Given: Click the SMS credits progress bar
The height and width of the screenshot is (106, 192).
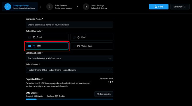Looking at the screenshot, I should click(x=69, y=99).
